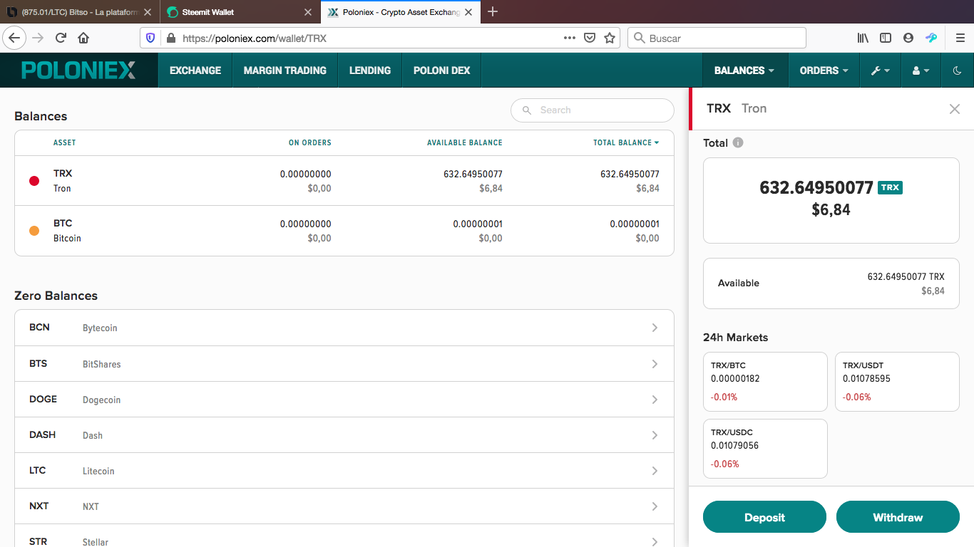Click the info icon next to Total
The image size is (974, 547).
(738, 142)
